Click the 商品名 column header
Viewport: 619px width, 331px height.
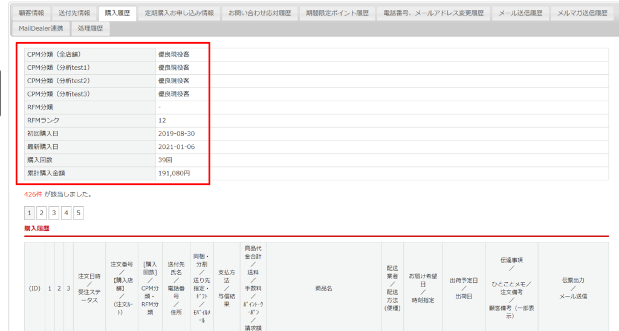[x=323, y=288]
